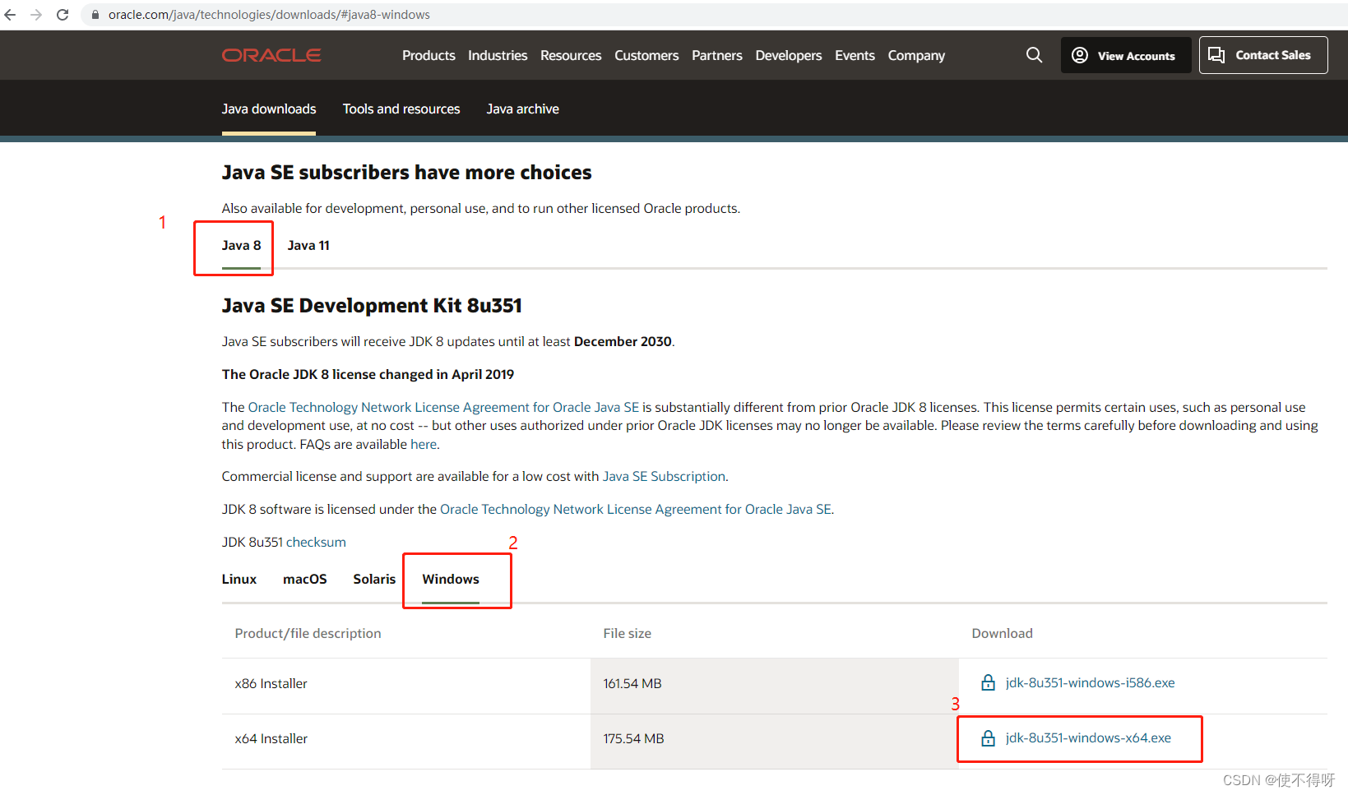
Task: Open the JDK 8u351 checksum link
Action: click(316, 542)
